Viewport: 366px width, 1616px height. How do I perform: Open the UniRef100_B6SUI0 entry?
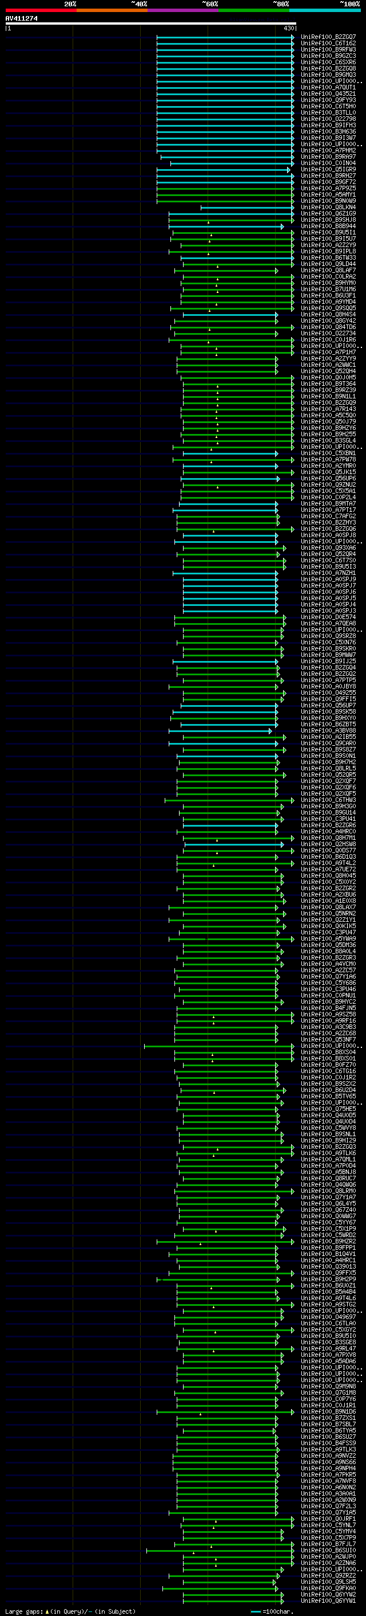tap(328, 1550)
